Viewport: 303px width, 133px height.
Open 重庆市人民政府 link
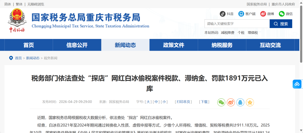(283, 4)
